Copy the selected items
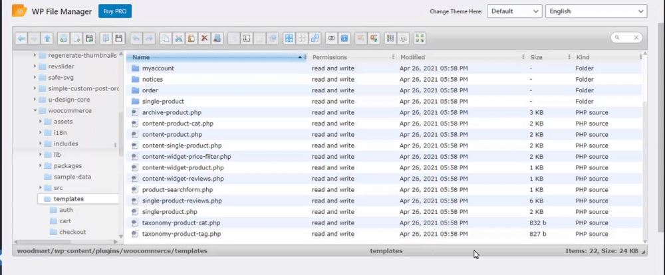665x275 pixels. (x=166, y=38)
